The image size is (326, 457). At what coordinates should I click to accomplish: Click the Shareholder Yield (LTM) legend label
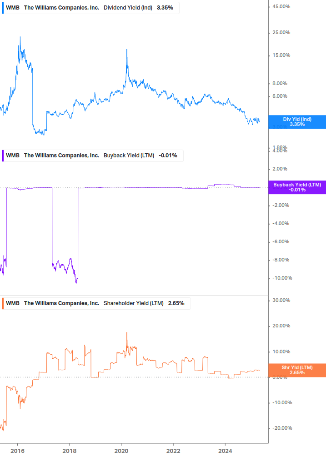[x=133, y=303]
